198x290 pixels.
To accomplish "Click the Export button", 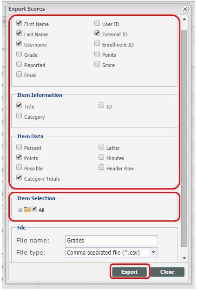I will tap(129, 272).
